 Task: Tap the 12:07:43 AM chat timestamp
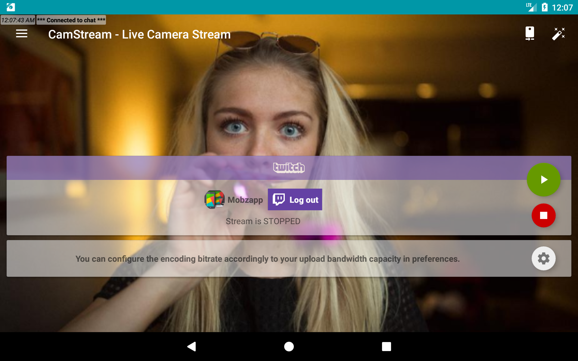click(18, 20)
